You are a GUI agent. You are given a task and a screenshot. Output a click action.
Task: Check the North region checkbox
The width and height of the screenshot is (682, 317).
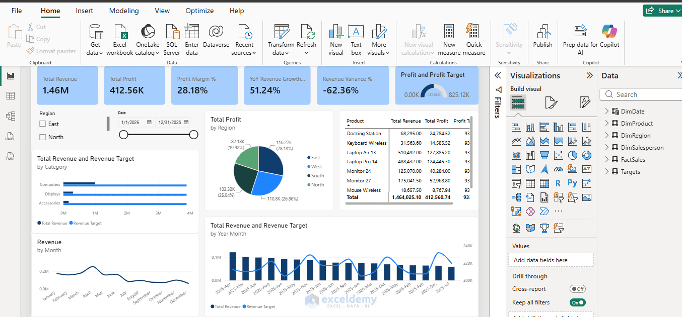click(43, 137)
